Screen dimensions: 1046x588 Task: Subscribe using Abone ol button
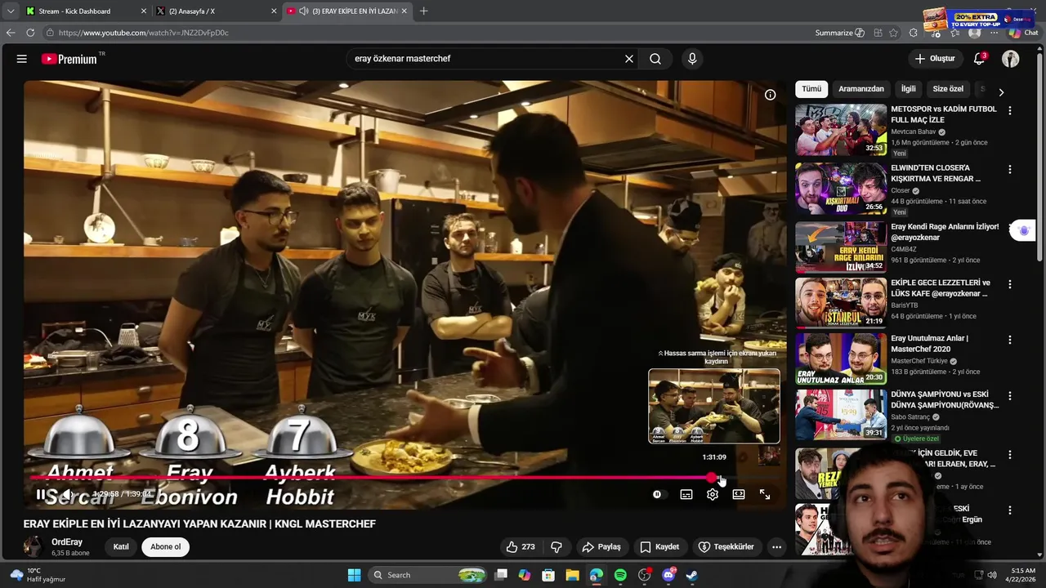click(165, 547)
